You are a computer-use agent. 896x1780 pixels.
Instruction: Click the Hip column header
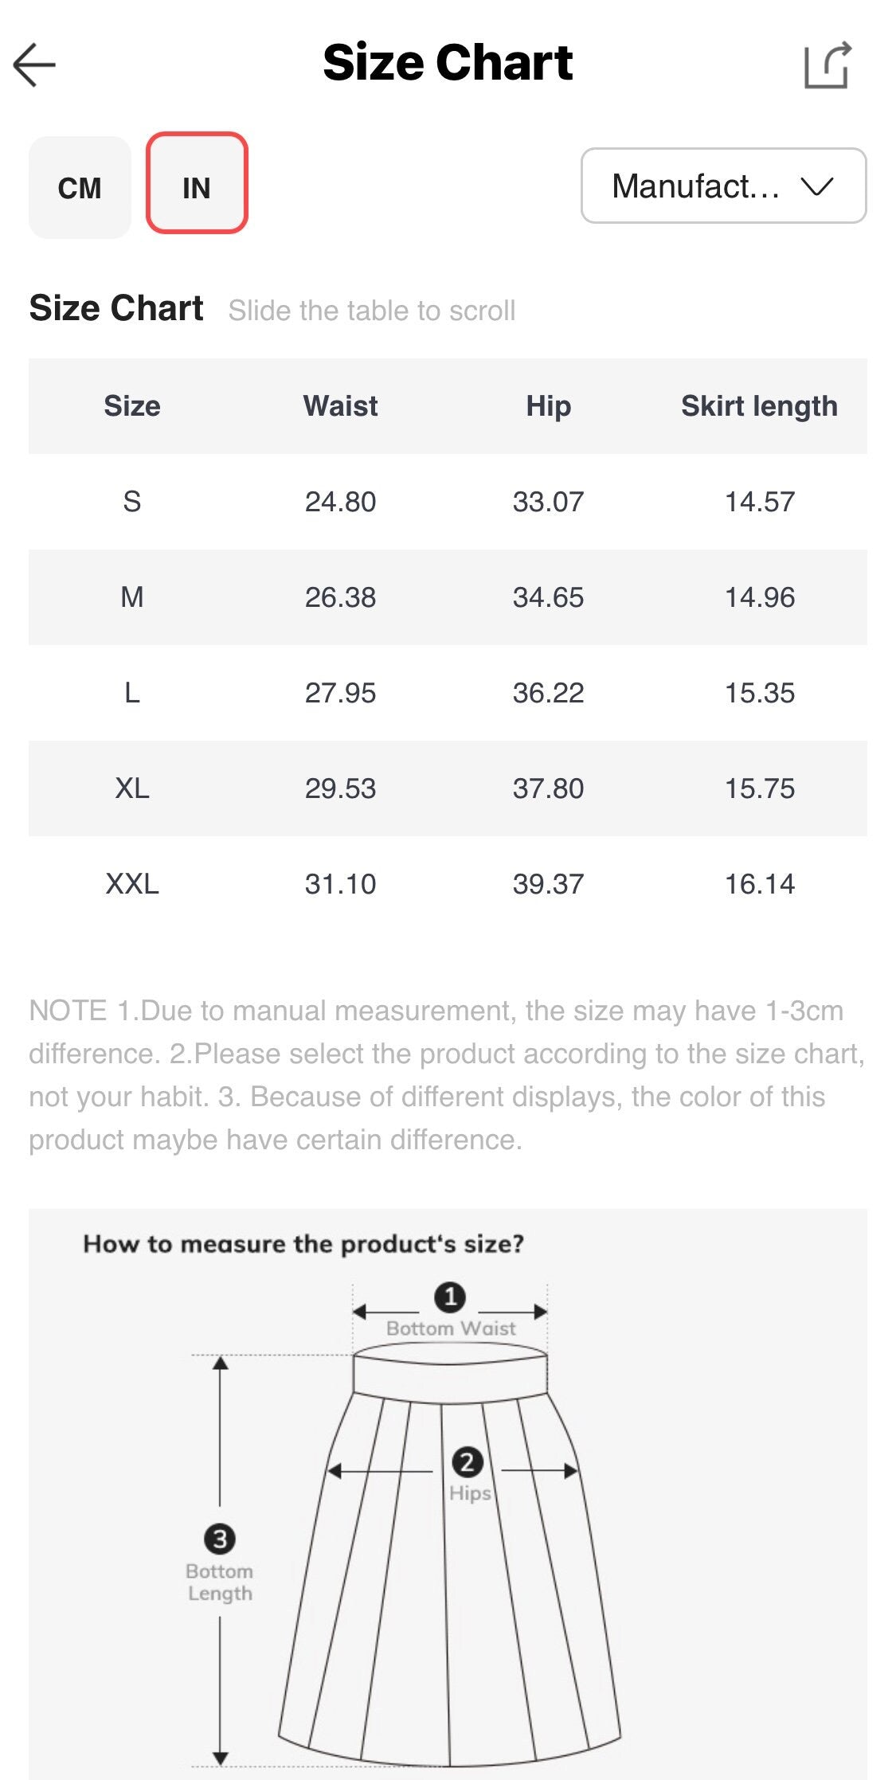pos(548,406)
